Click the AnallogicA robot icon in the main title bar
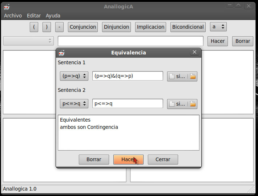 coord(7,7)
